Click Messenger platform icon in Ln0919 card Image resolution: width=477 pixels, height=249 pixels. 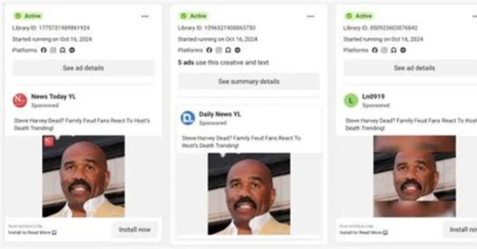tap(403, 50)
